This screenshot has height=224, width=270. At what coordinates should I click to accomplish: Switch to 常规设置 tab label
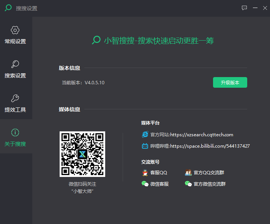(x=15, y=41)
